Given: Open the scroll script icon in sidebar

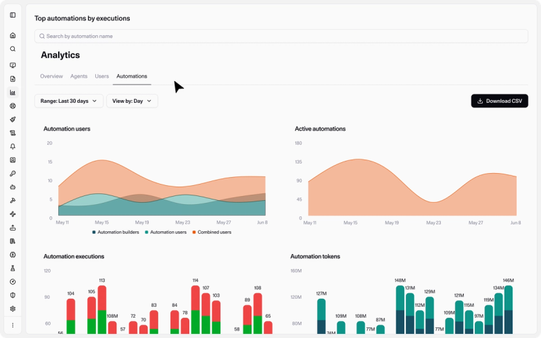Looking at the screenshot, I should click(13, 132).
